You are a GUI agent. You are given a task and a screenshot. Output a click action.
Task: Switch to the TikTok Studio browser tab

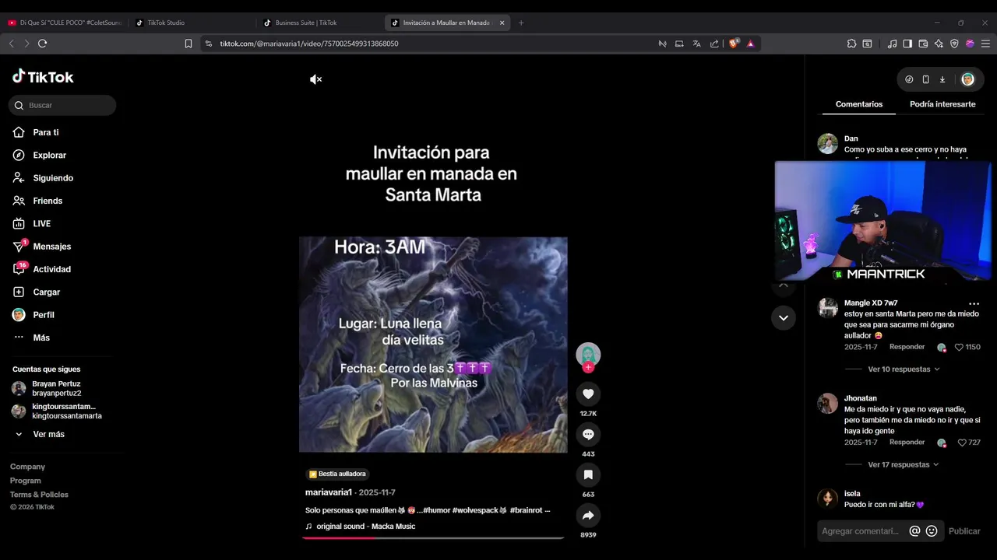[191, 23]
